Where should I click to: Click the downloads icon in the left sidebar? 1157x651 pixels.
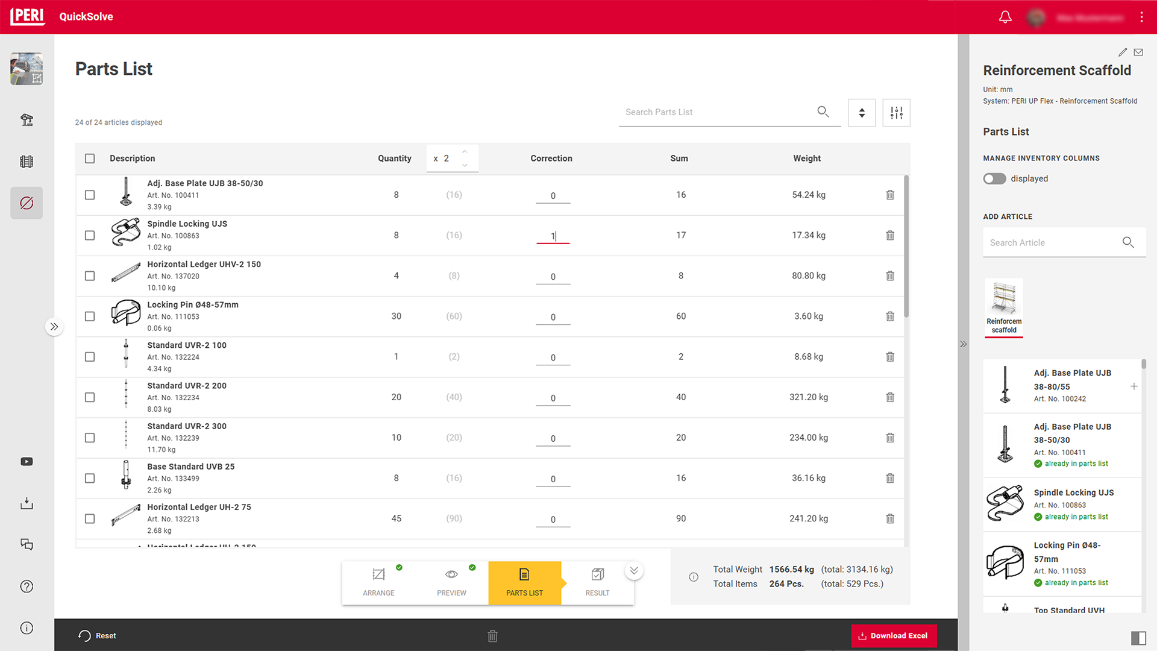point(27,503)
